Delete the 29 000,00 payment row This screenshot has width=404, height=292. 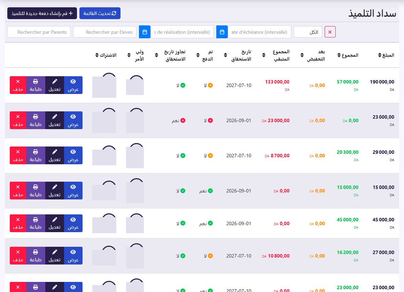point(18,155)
